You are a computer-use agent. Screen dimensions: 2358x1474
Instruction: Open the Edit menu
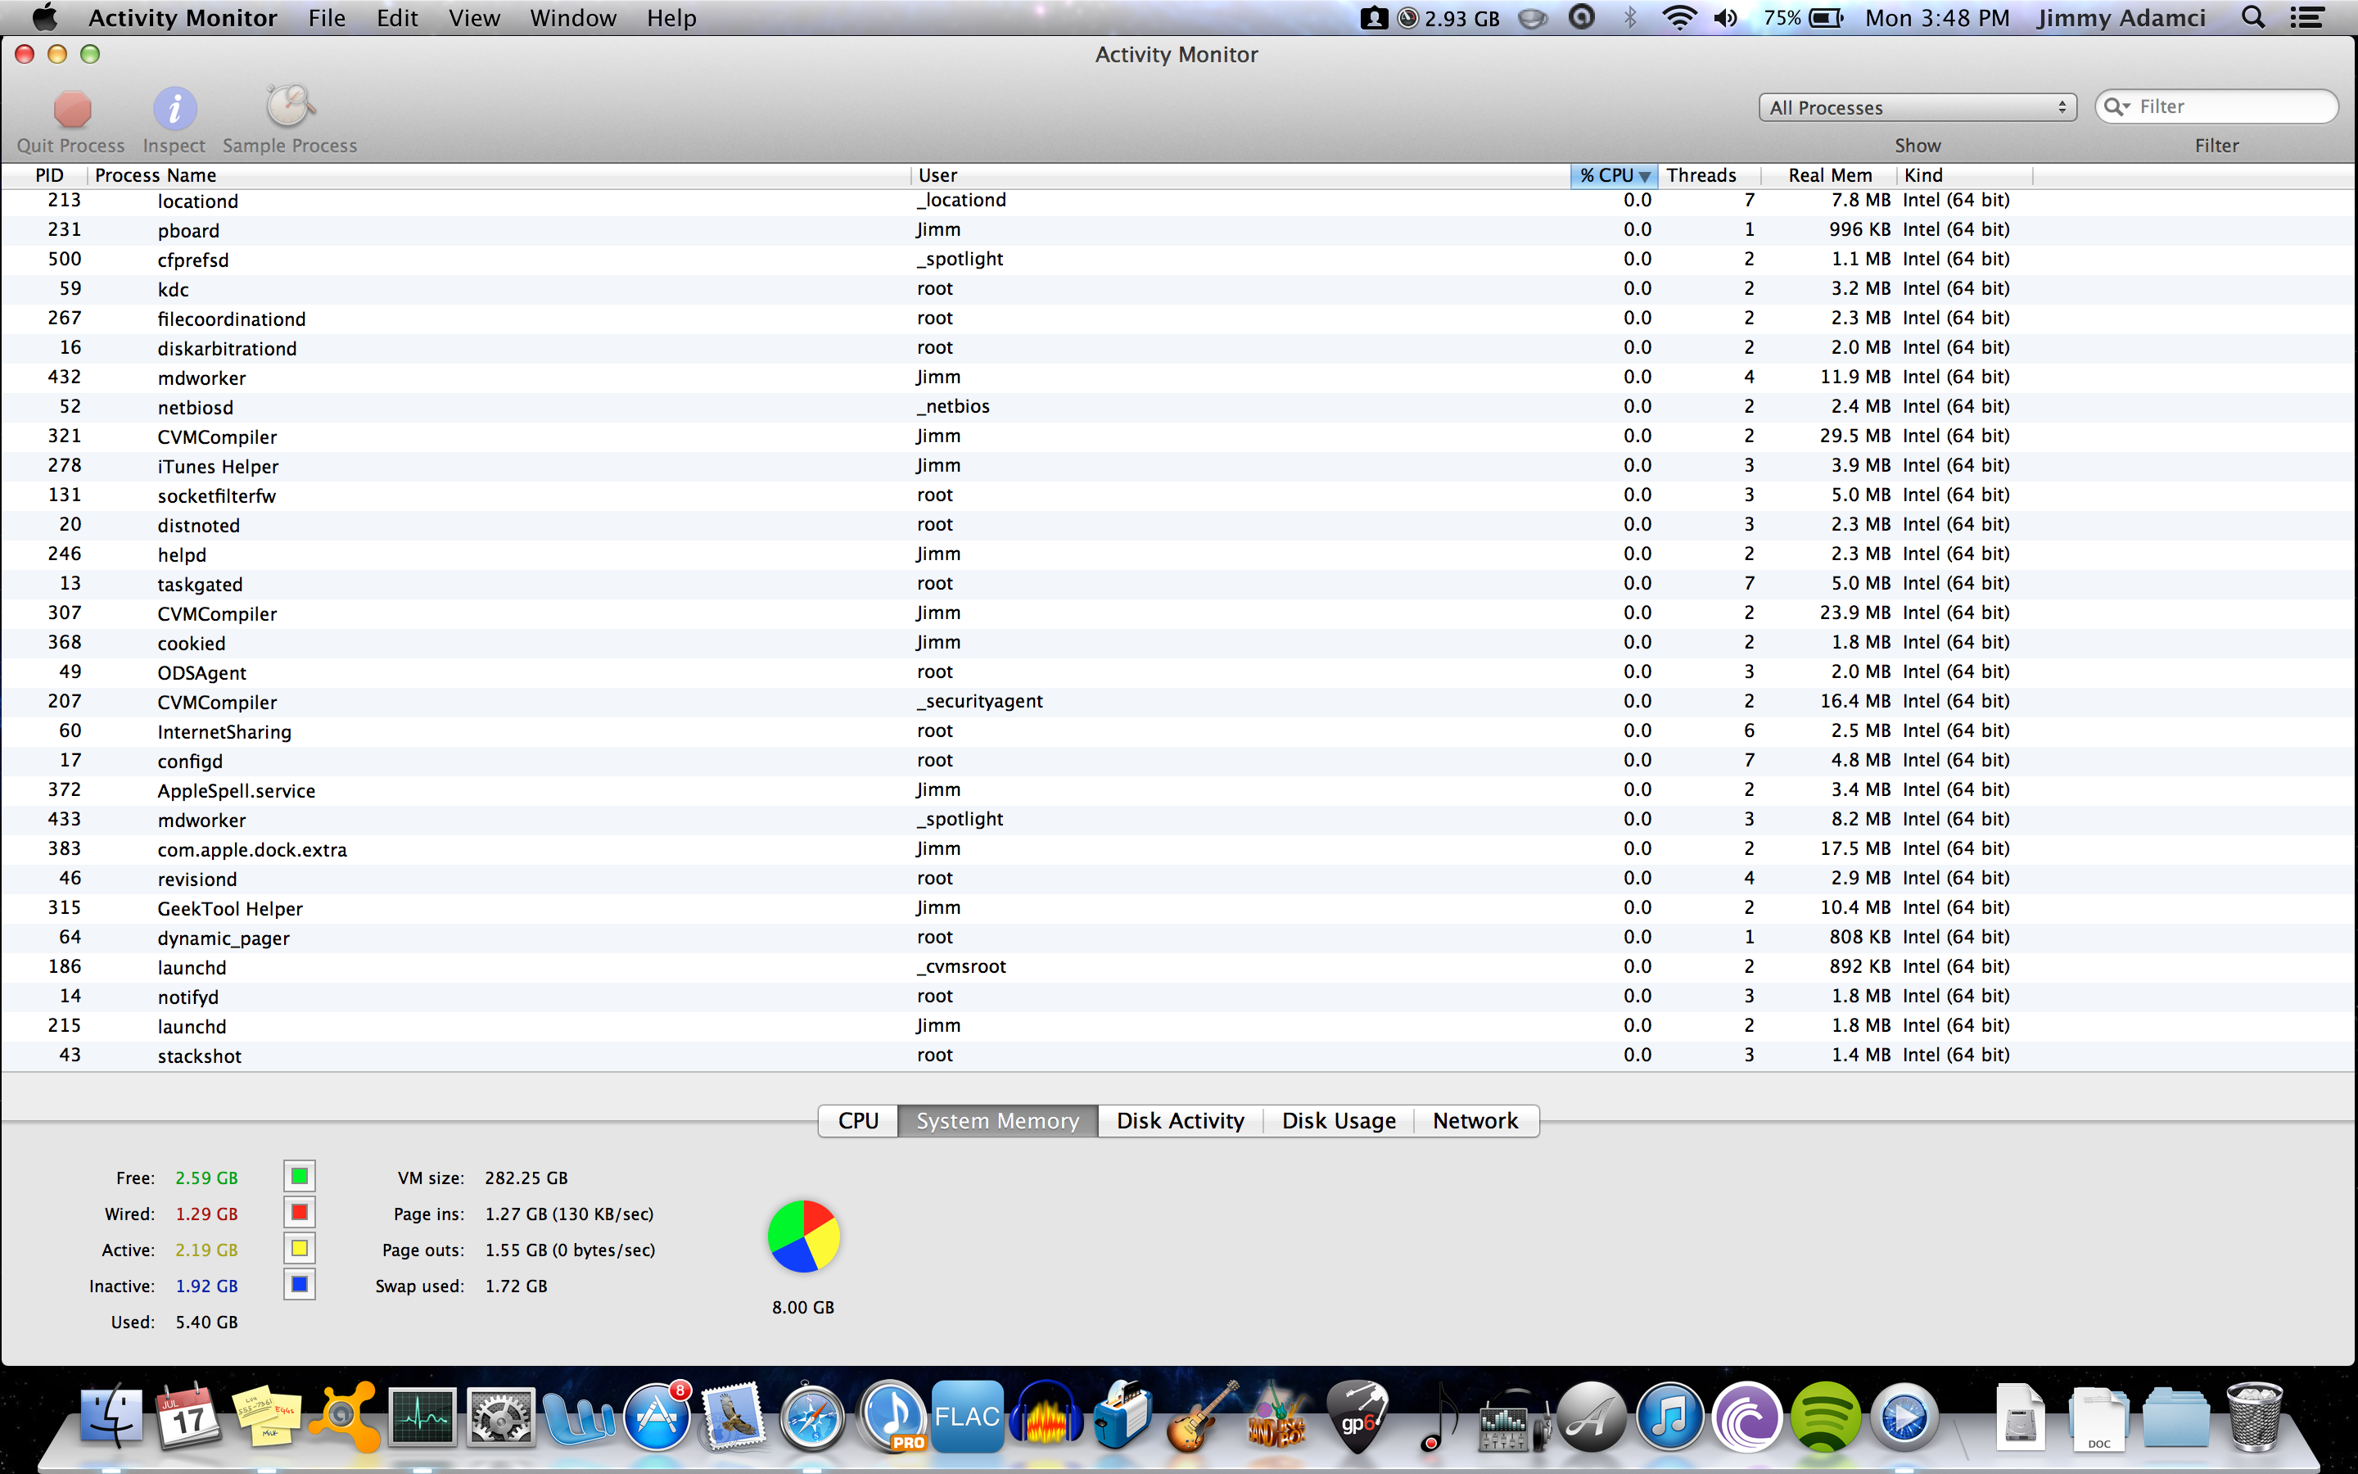[396, 17]
